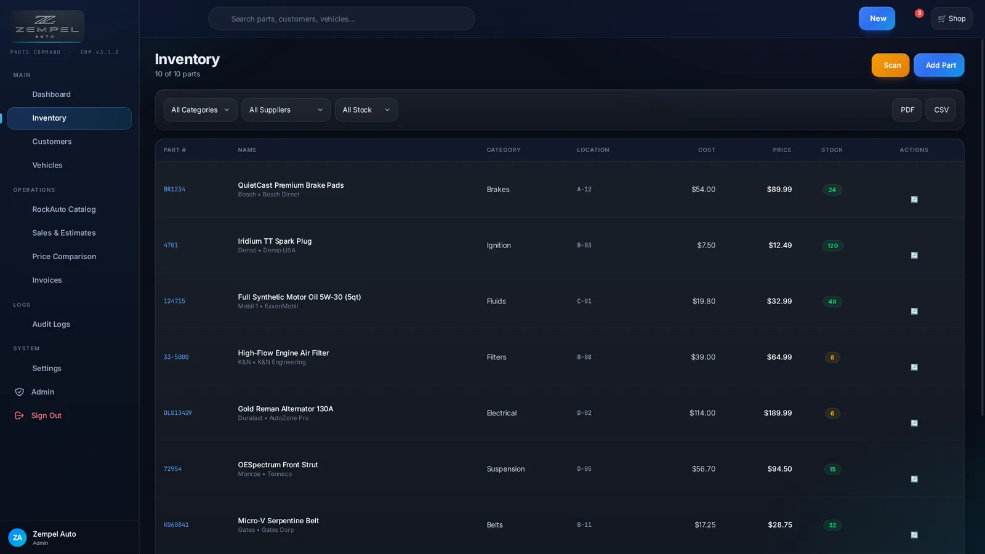Screen dimensions: 985x554
Task: Click the ZA user avatar
Action: [x=17, y=537]
